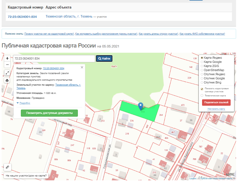
Task: Open the ruler measurement tool
Action: [x=7, y=167]
